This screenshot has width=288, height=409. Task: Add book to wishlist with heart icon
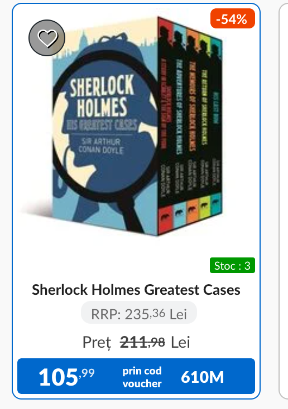(47, 38)
